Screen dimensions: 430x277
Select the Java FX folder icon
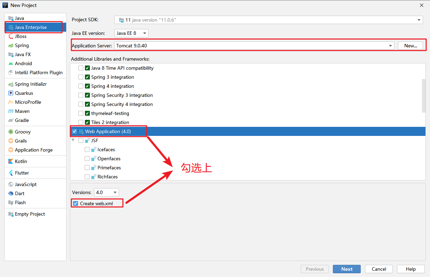click(x=11, y=54)
